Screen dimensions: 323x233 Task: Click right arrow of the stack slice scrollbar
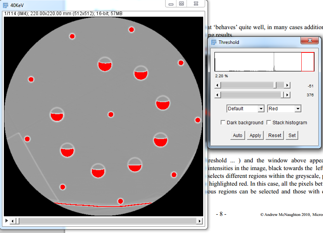[x=200, y=221]
